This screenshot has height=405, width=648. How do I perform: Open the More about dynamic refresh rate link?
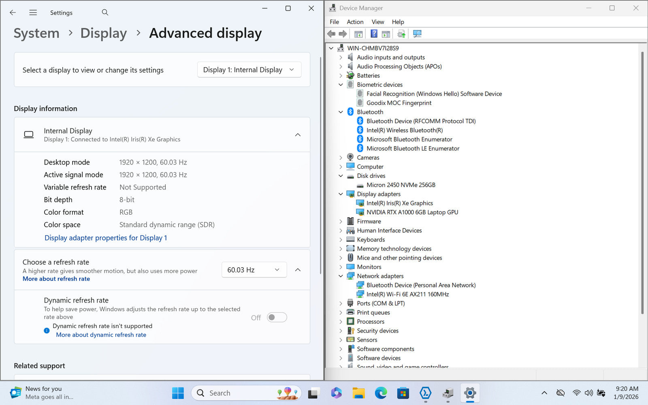click(101, 335)
